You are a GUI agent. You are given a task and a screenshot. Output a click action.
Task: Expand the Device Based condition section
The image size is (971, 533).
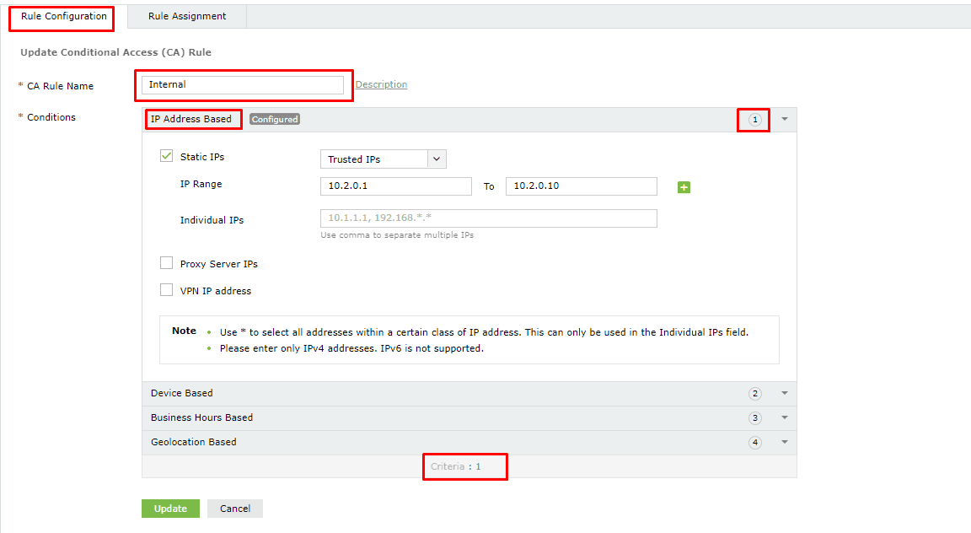pyautogui.click(x=784, y=393)
